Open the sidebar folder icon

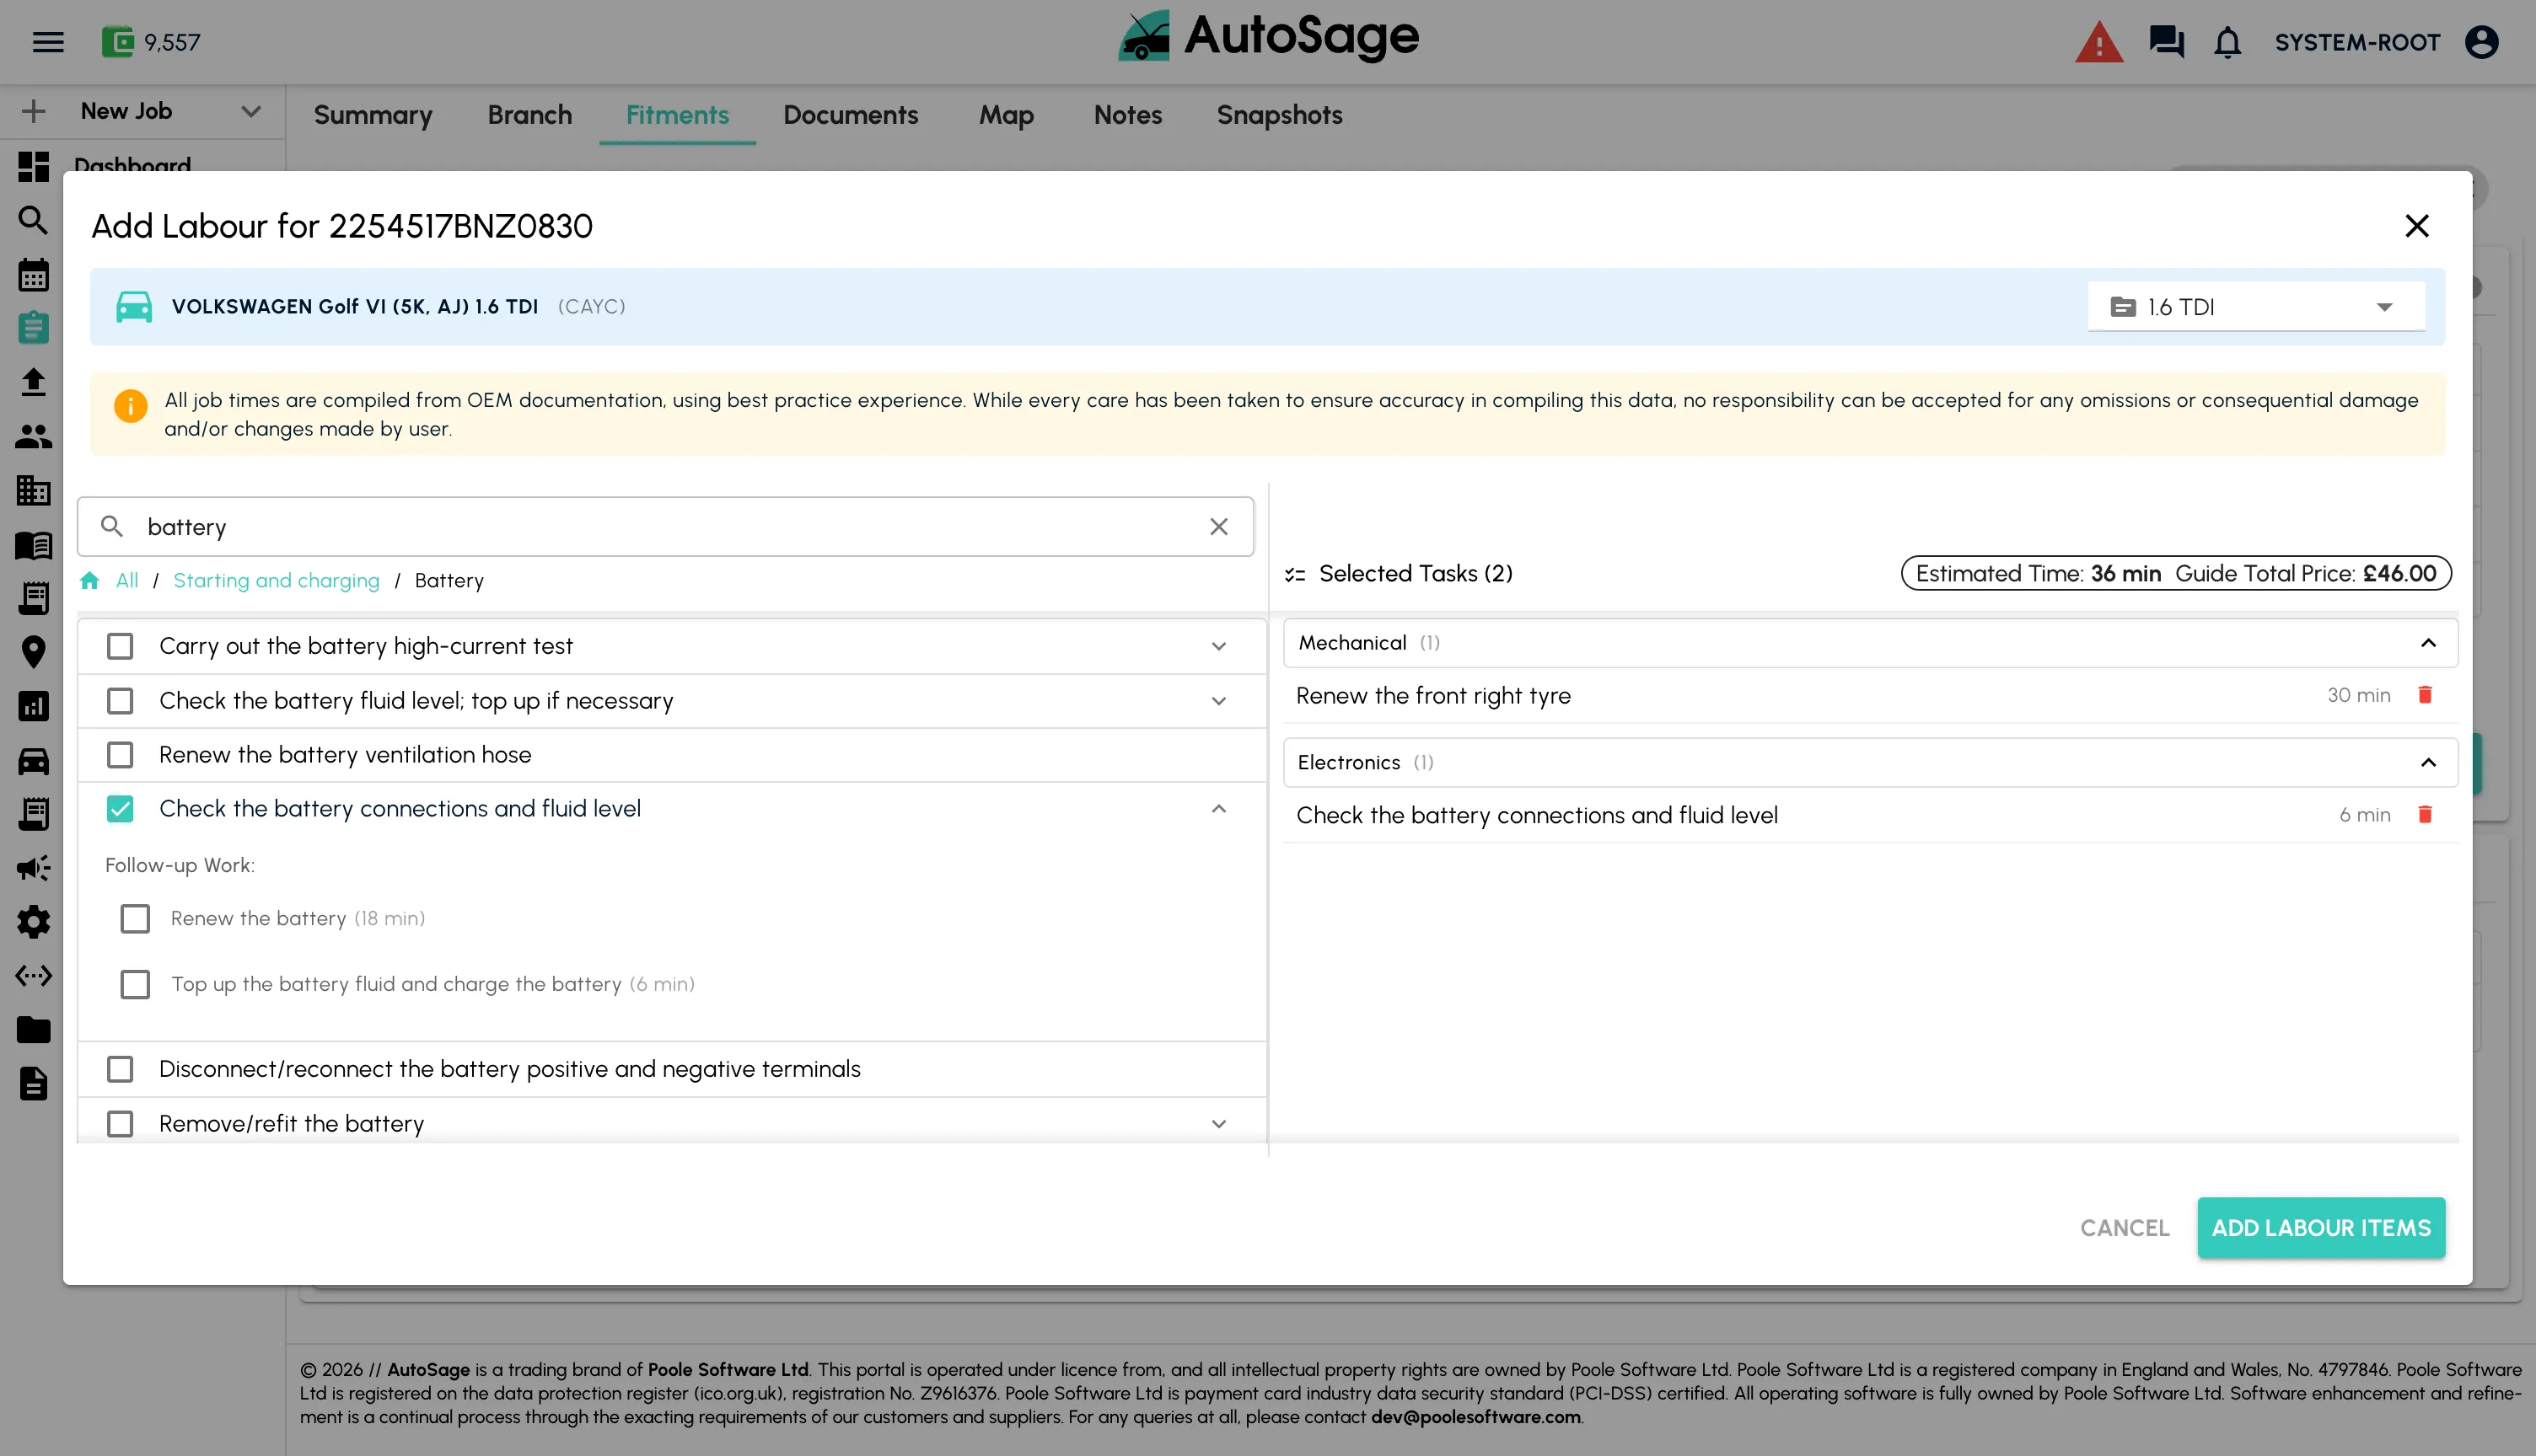(33, 1029)
